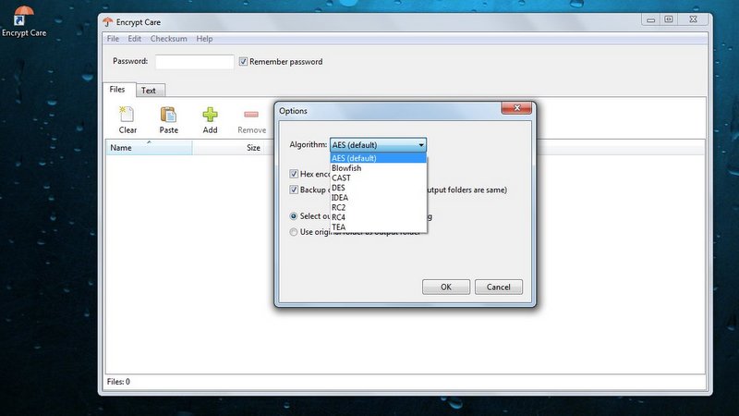Open the Checksum menu

pyautogui.click(x=169, y=39)
